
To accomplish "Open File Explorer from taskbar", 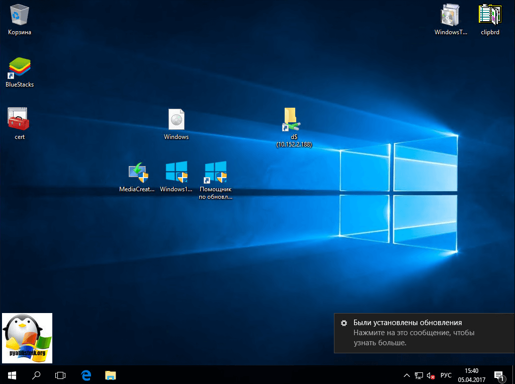I will (x=111, y=375).
